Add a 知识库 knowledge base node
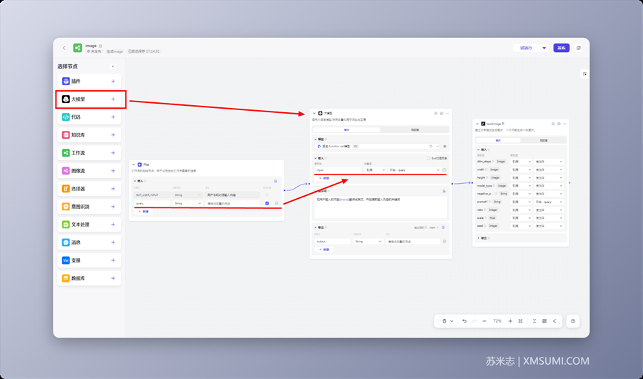 point(113,134)
